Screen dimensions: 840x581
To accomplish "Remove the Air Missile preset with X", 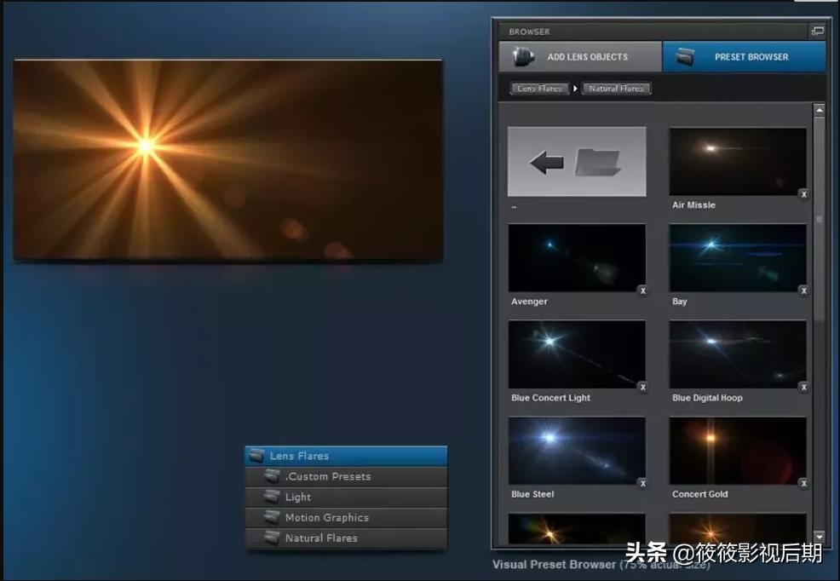I will pos(803,194).
